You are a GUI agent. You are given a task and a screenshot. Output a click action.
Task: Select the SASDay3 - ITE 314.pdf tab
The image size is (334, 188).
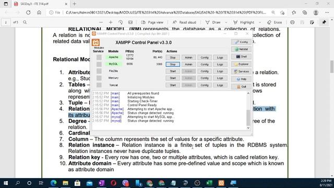pos(41,4)
